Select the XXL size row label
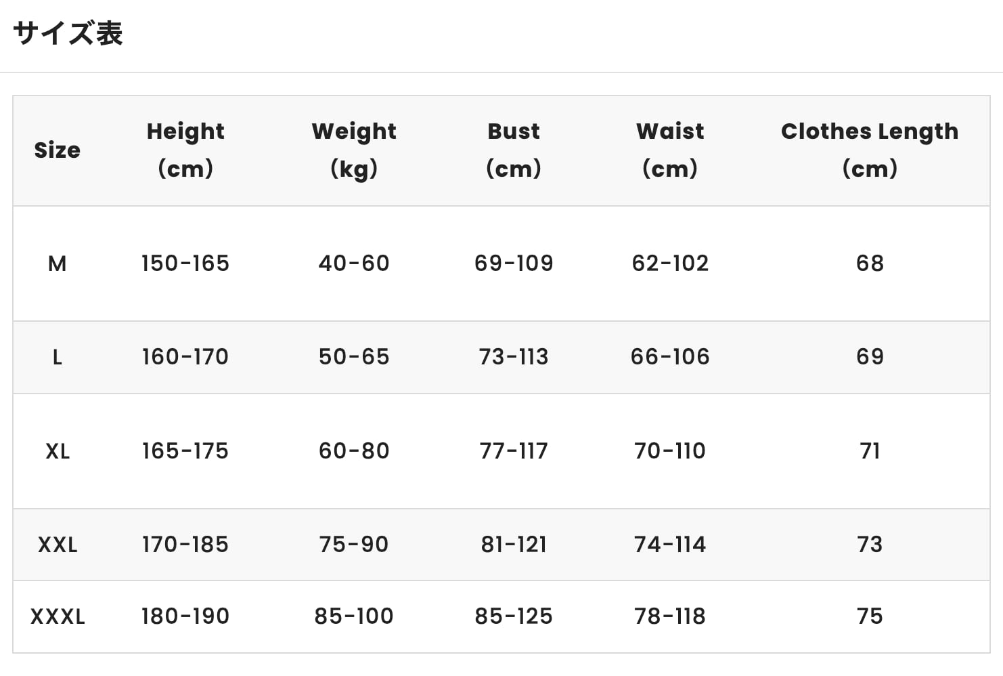 pyautogui.click(x=57, y=545)
